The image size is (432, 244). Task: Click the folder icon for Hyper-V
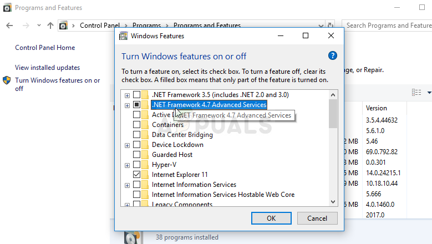coord(145,165)
